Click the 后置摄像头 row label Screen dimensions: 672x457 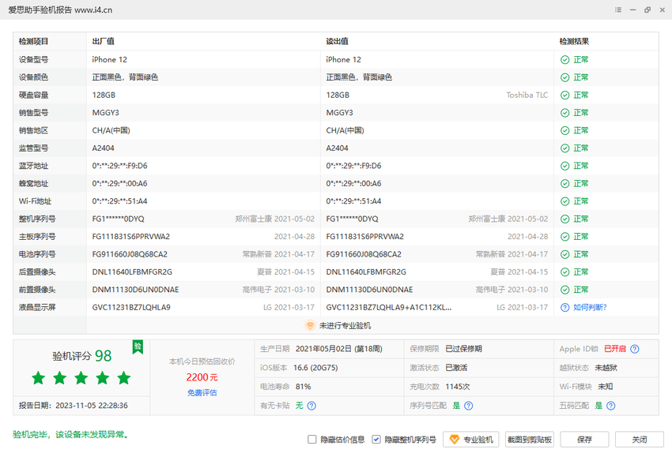click(37, 272)
